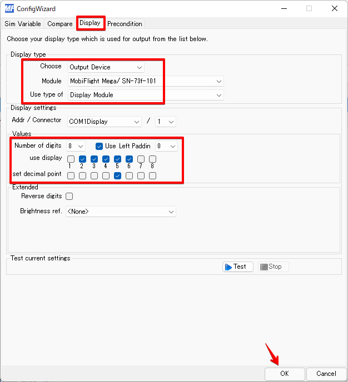Click the Stop button

click(x=274, y=267)
